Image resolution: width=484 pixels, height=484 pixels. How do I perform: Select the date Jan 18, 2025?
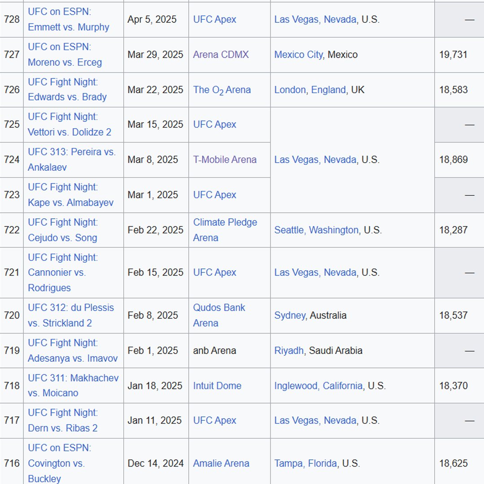(155, 385)
